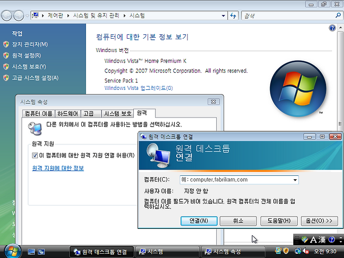The image size is (344, 258).
Task: Switch to 하드웨어 tab
Action: 67,113
